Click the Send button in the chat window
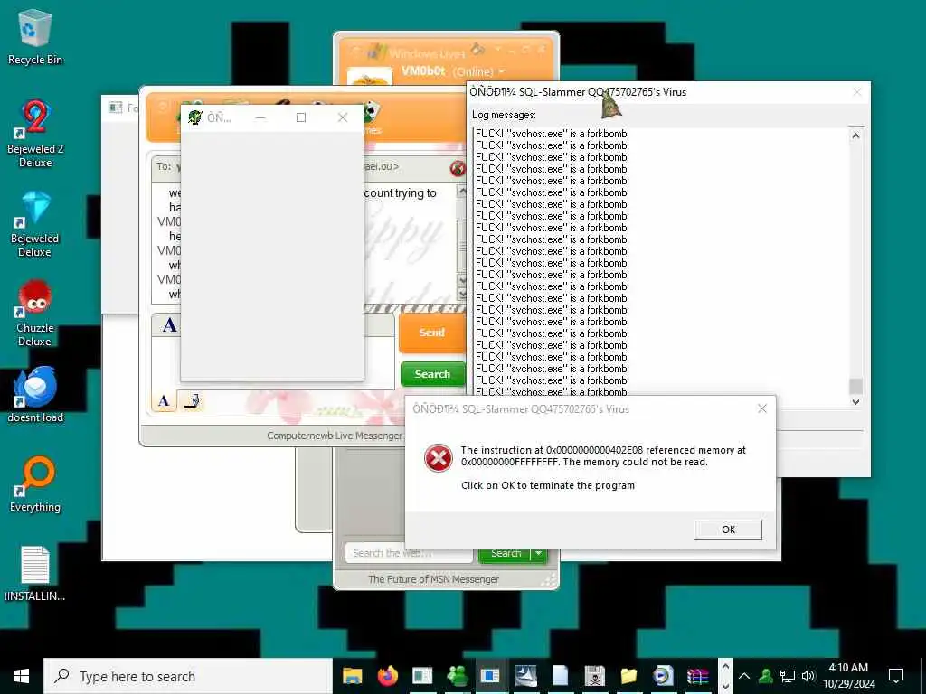Image resolution: width=926 pixels, height=694 pixels. point(431,333)
